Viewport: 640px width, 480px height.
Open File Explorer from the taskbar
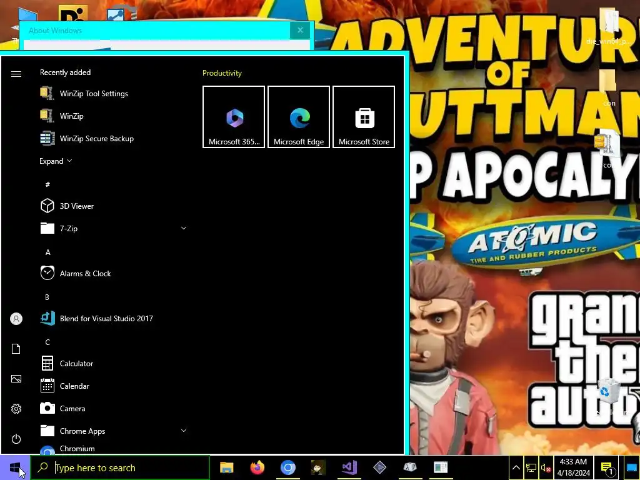(x=226, y=467)
